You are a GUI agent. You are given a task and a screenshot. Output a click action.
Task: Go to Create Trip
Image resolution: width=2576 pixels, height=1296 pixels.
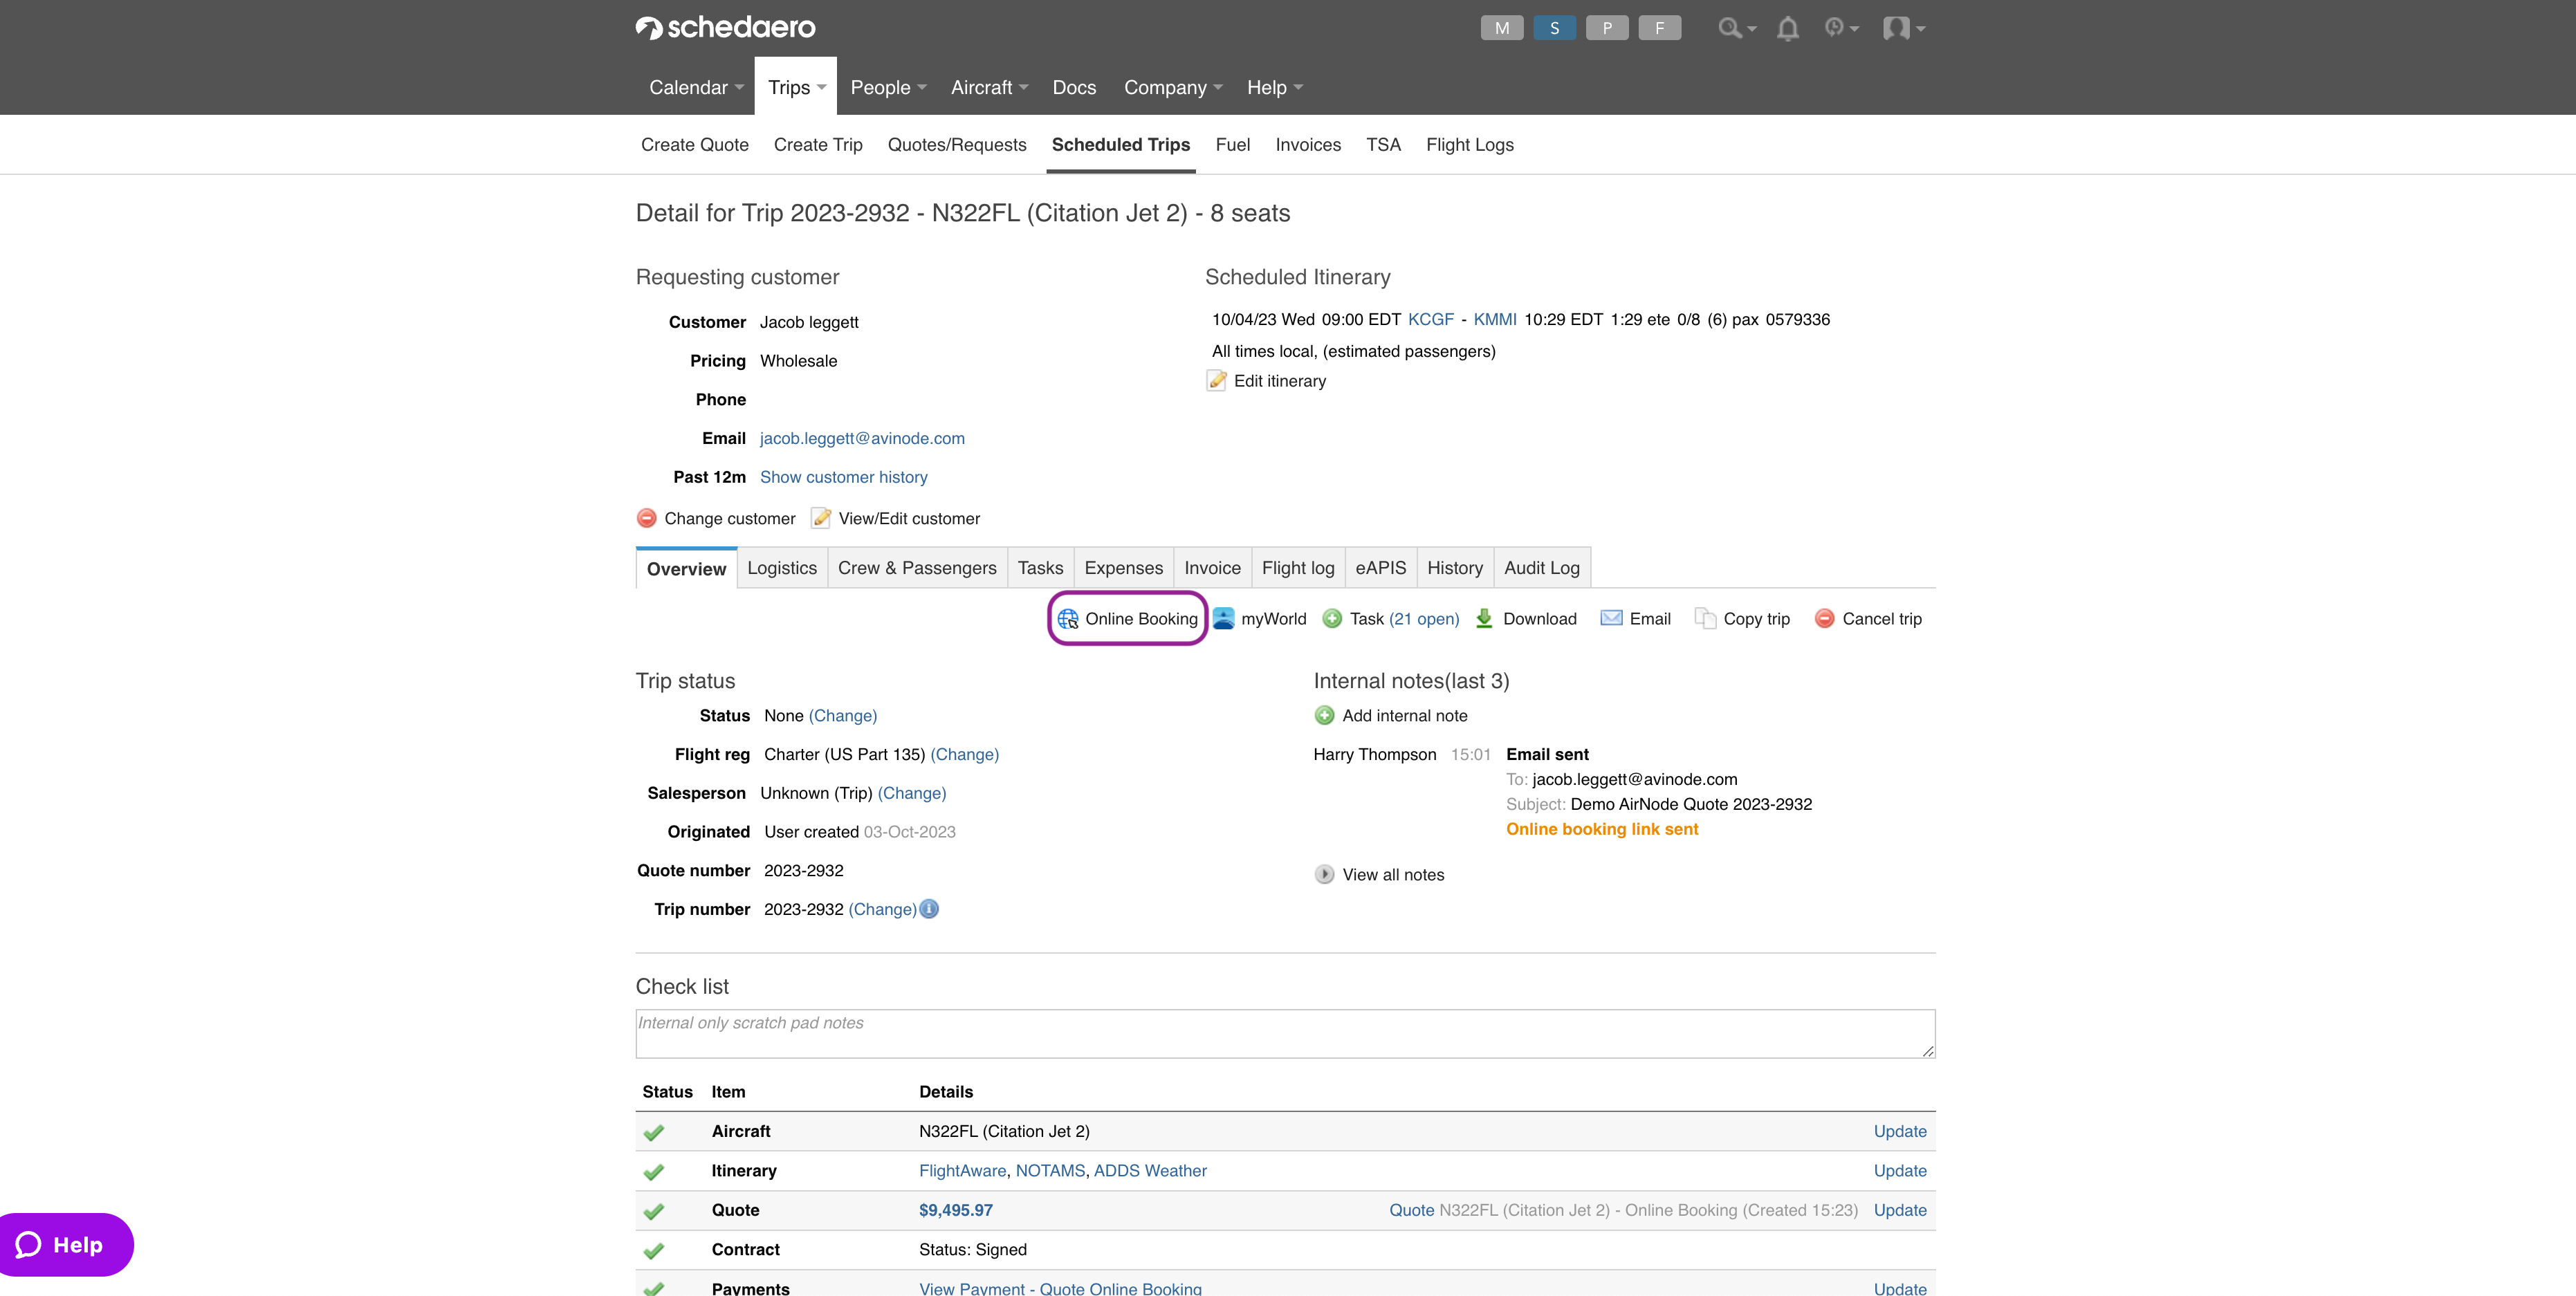coord(818,145)
